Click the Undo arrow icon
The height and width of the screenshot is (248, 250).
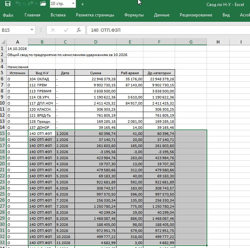(18, 4)
